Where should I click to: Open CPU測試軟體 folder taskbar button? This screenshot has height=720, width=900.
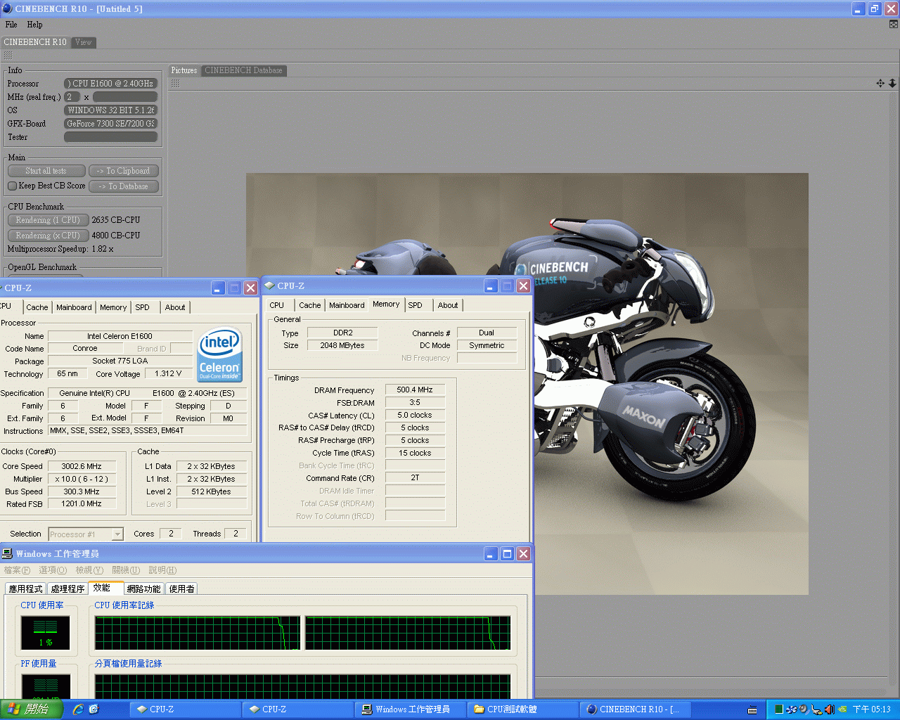(x=522, y=709)
